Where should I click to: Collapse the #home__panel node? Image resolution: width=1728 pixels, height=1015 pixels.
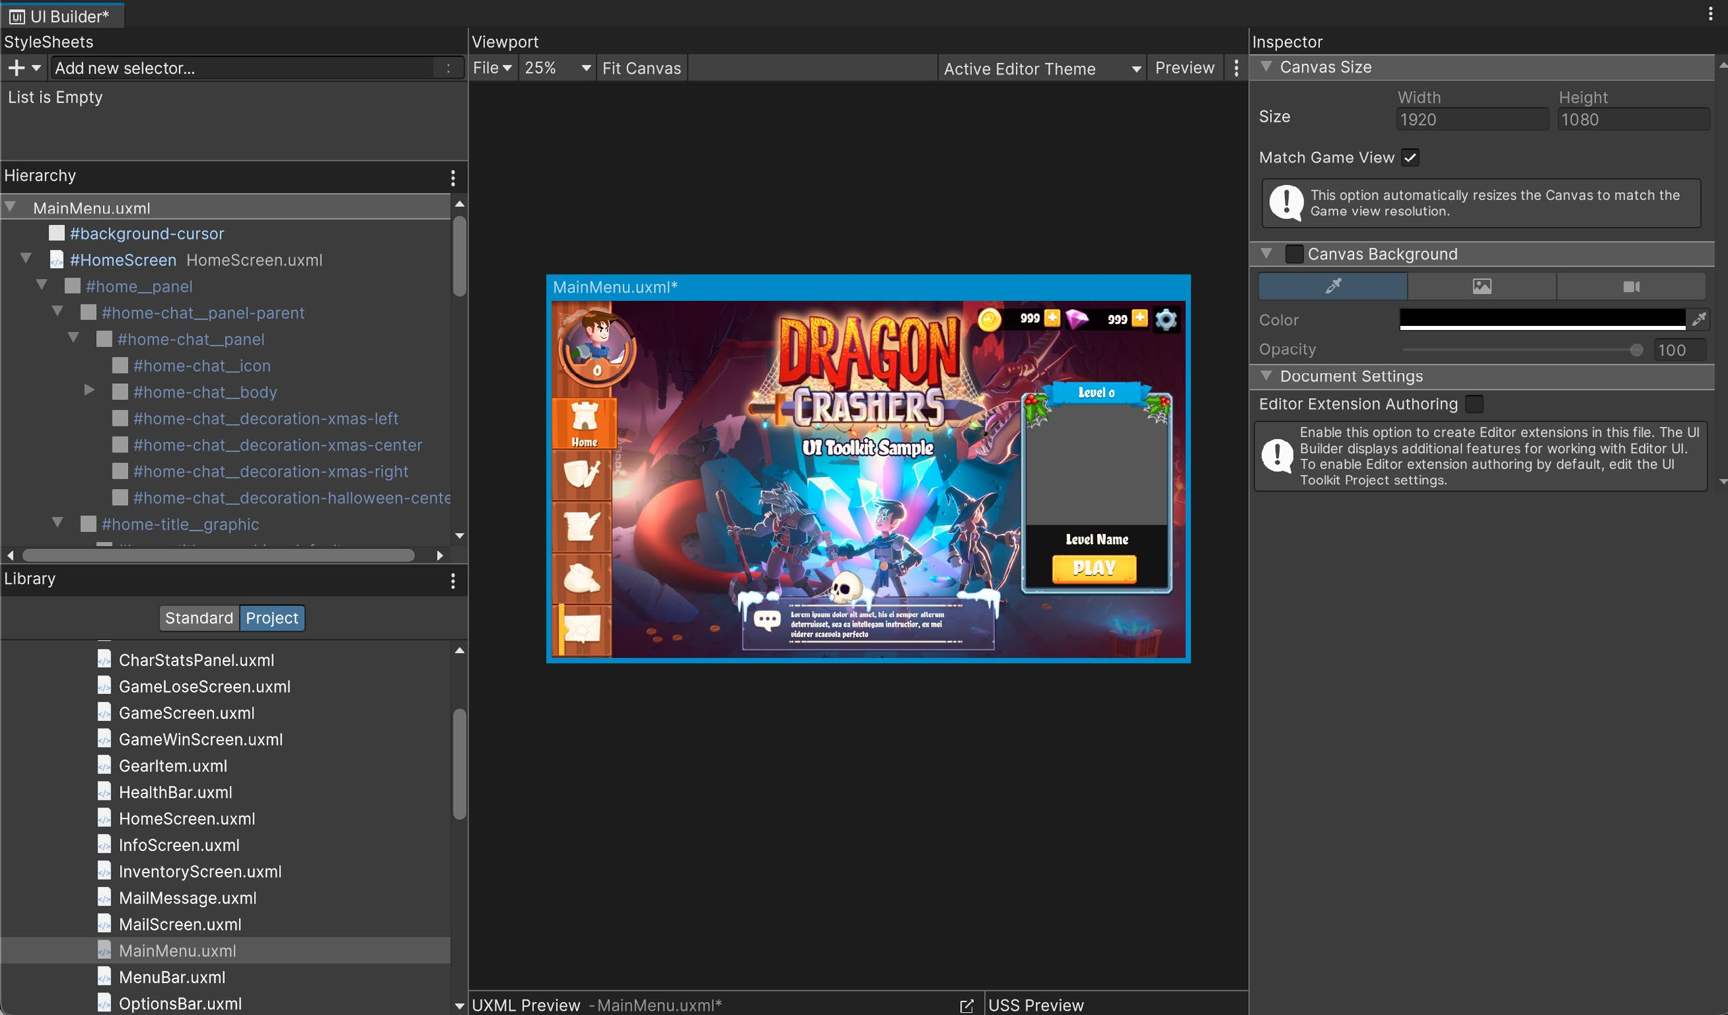click(x=42, y=285)
